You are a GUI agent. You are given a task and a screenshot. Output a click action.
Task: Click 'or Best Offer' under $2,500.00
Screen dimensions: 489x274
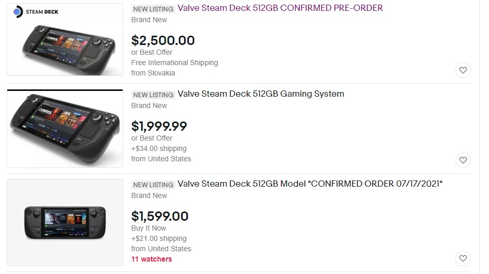click(x=152, y=52)
